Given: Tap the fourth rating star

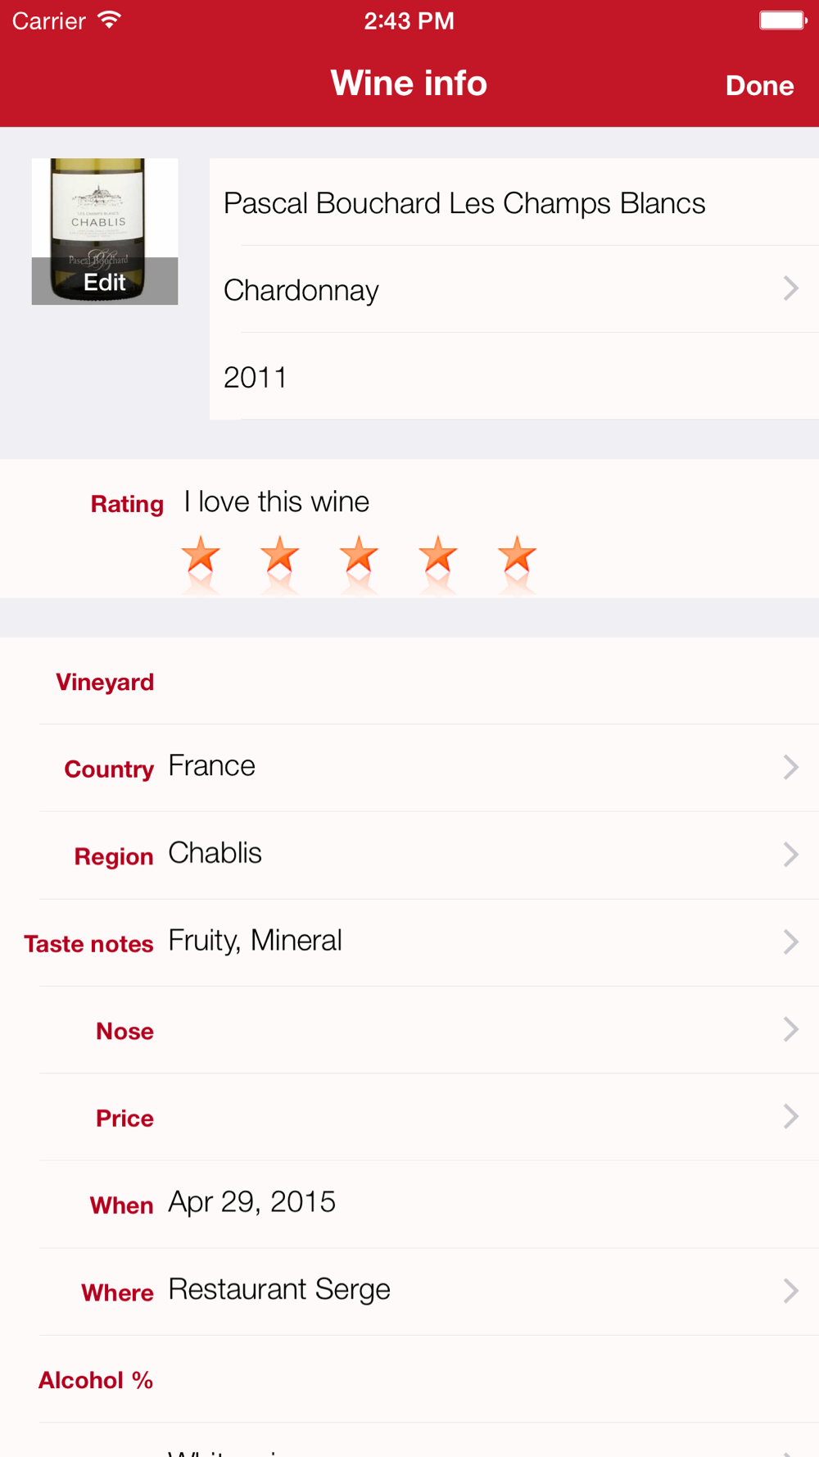Looking at the screenshot, I should coord(438,556).
